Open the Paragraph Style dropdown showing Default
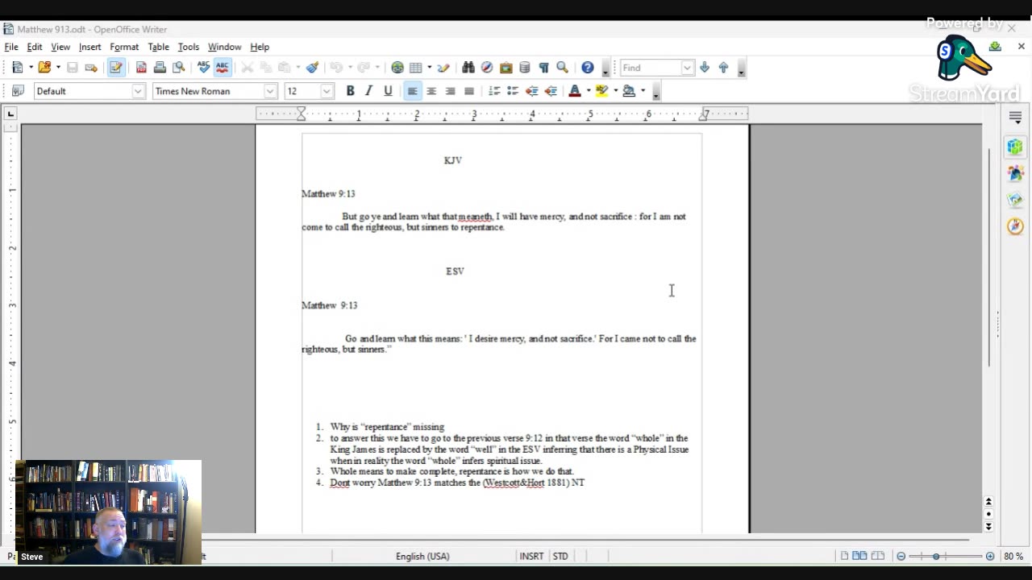1032x580 pixels. (138, 91)
